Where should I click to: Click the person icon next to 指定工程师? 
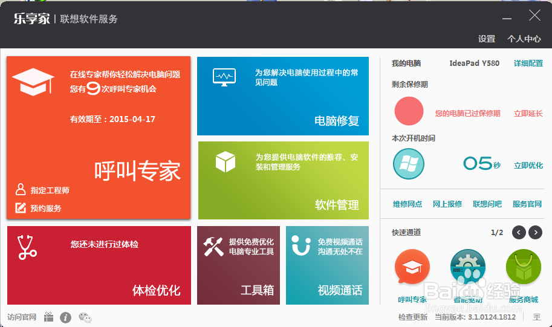point(21,189)
